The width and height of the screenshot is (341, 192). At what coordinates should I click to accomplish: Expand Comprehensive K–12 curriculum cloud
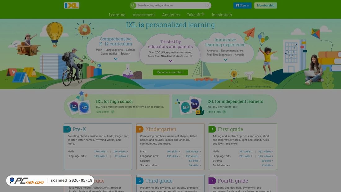click(x=116, y=59)
